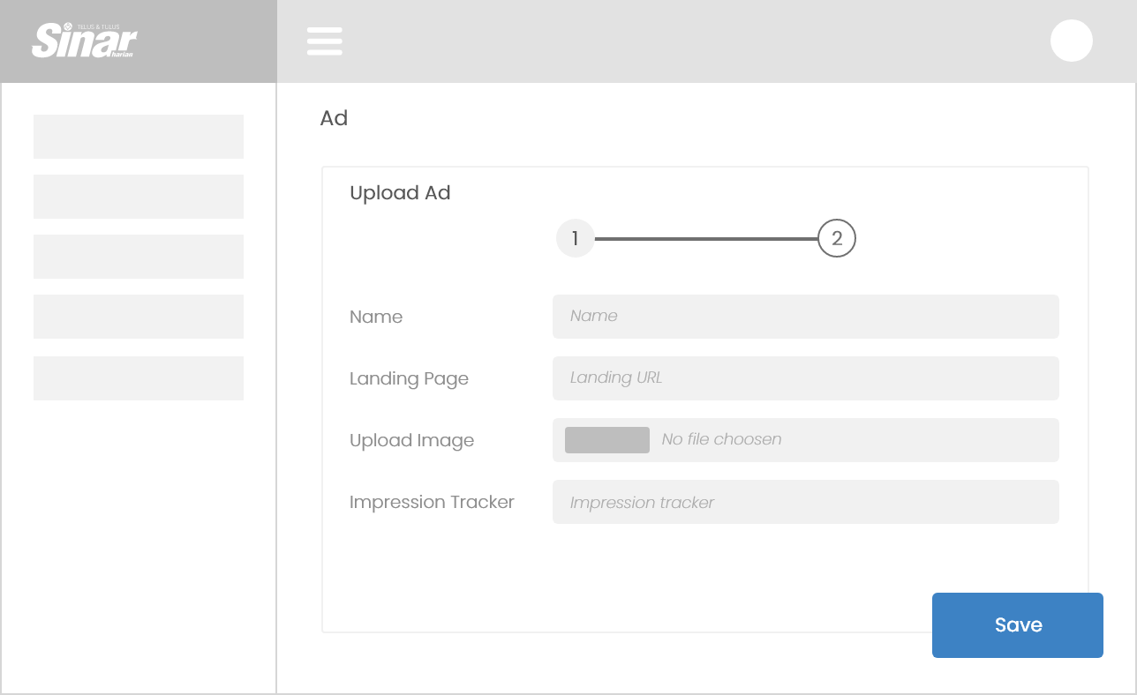
Task: Go to step 2 circle
Action: click(836, 238)
